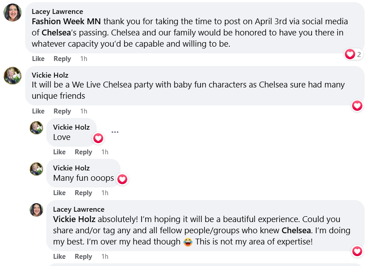Screen dimensions: 366x266
Task: Reply to Vickie Holz's party comment
Action: pos(62,111)
